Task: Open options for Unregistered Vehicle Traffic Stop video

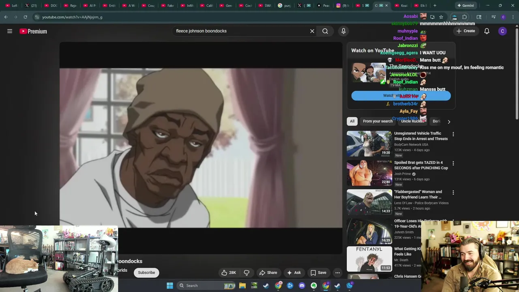Action: coord(453,134)
